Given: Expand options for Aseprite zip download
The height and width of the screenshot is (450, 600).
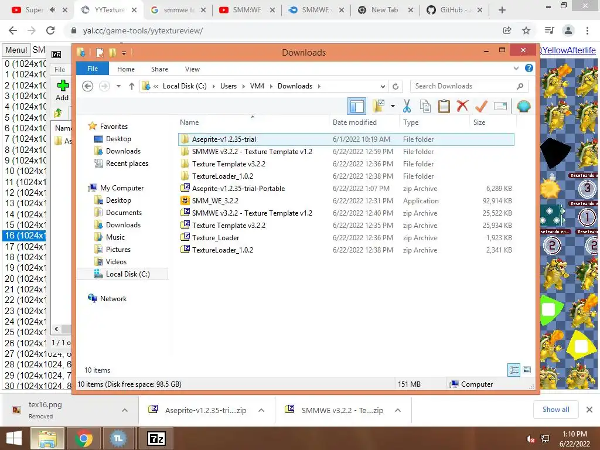Looking at the screenshot, I should [261, 410].
